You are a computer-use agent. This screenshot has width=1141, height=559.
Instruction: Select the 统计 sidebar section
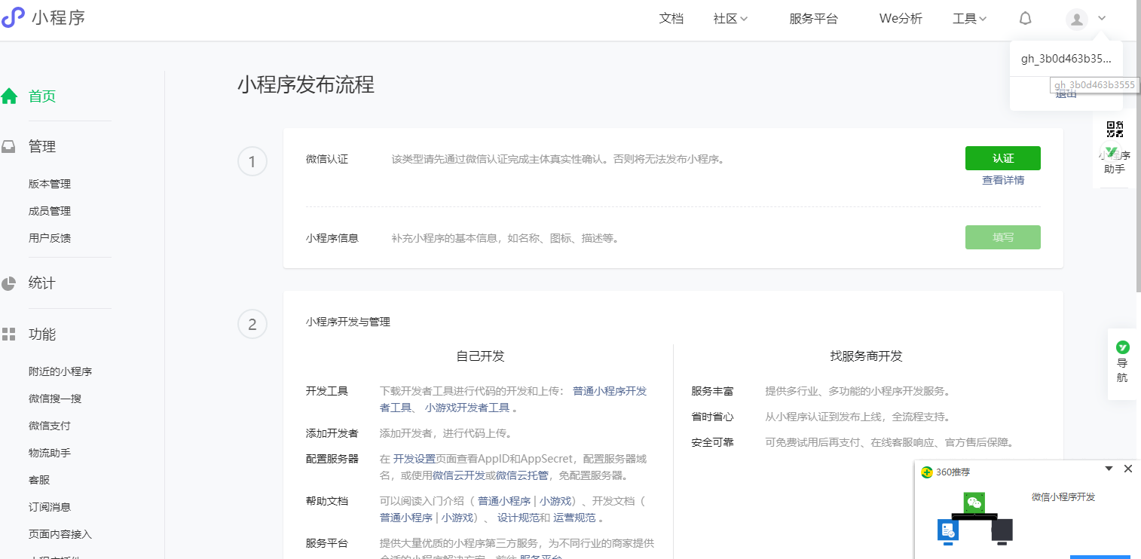pos(42,283)
